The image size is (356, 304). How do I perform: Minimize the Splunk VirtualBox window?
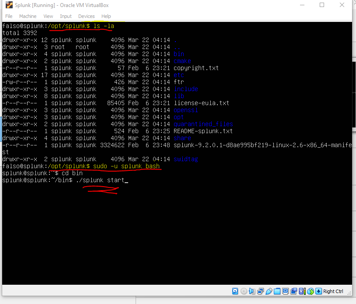tap(302, 5)
